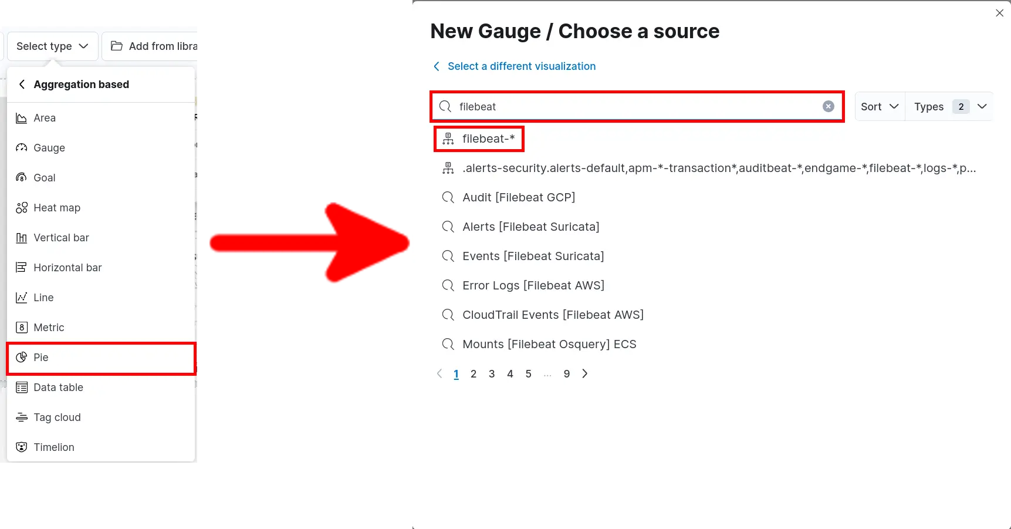Screen dimensions: 1011x529
Task: Choose Vertical bar visualization type
Action: 61,238
